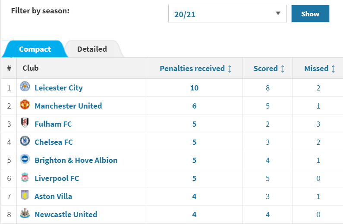Sort by Penalties received column
343x224 pixels.
pyautogui.click(x=196, y=68)
